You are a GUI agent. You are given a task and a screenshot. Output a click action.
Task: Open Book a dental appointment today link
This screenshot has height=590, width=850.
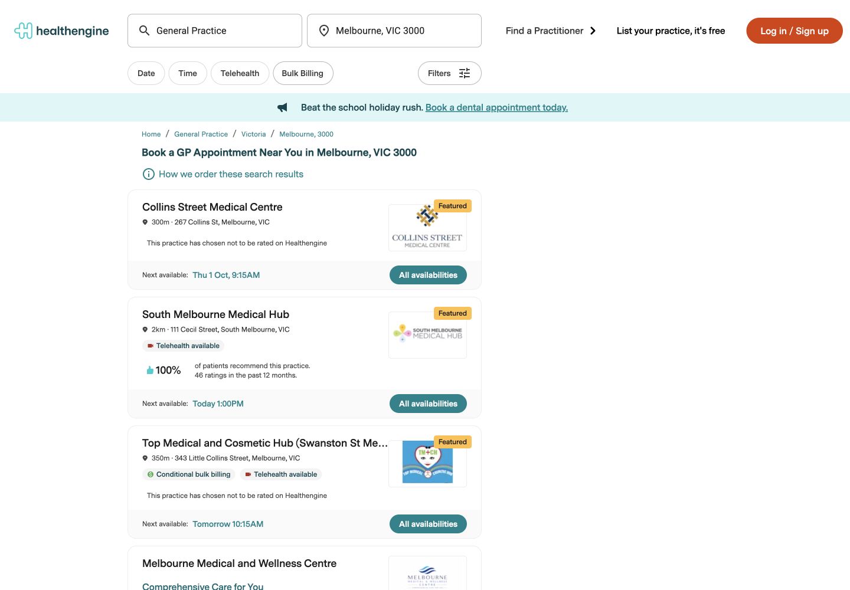click(x=496, y=107)
